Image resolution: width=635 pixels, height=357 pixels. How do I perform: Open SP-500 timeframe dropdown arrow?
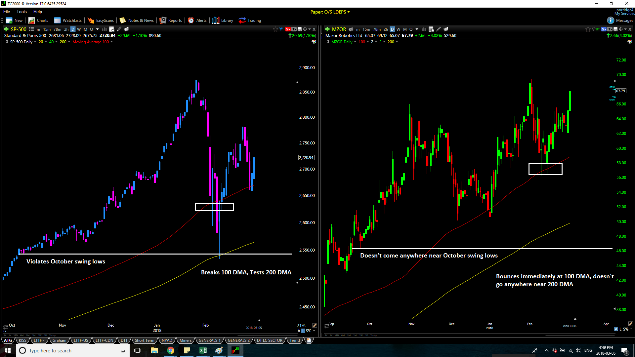(x=97, y=29)
